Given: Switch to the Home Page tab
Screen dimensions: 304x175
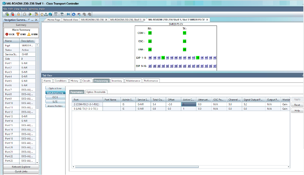Looking at the screenshot, I should click(54, 20).
